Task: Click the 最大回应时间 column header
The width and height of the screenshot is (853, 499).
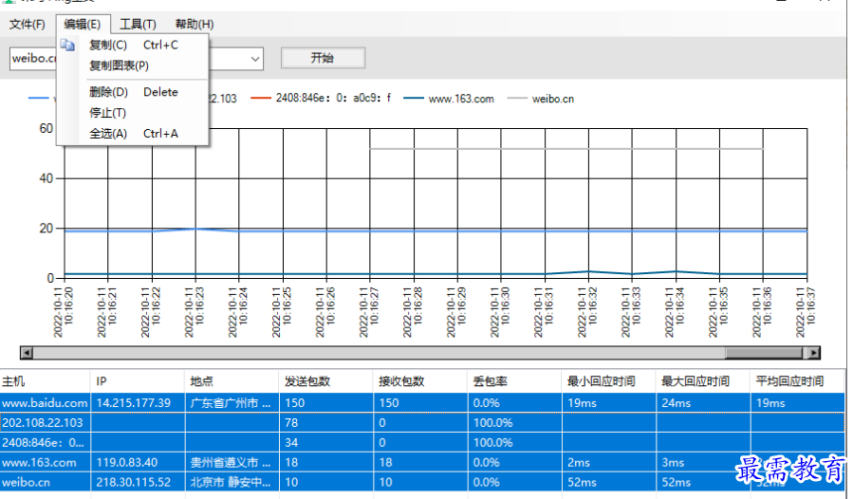Action: tap(703, 381)
